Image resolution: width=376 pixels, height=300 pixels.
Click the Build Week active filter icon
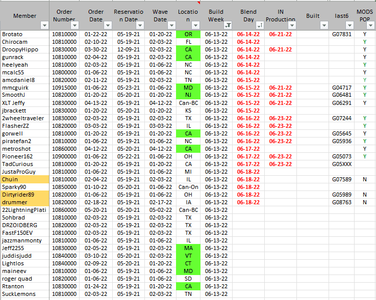pyautogui.click(x=228, y=25)
